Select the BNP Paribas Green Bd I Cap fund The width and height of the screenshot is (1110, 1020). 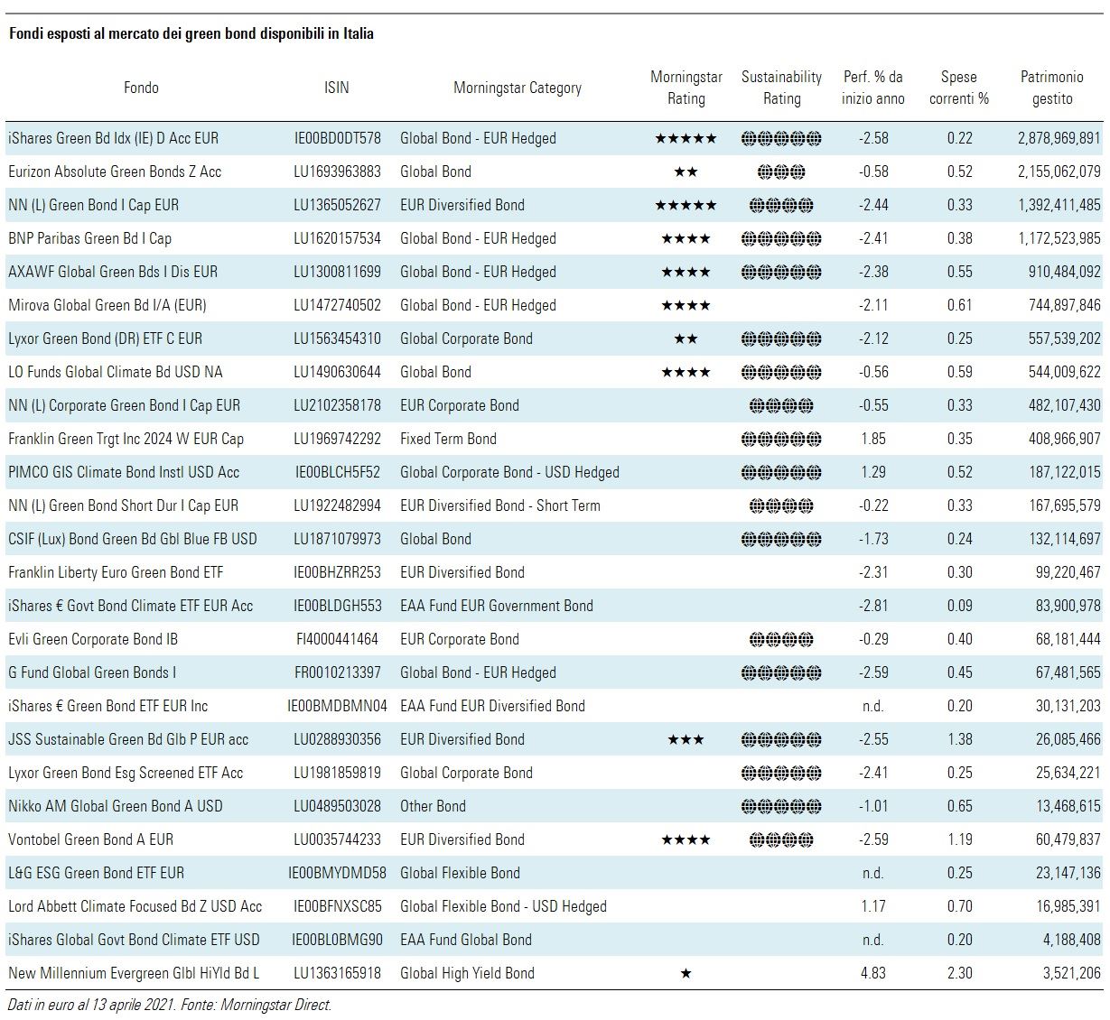[x=89, y=238]
